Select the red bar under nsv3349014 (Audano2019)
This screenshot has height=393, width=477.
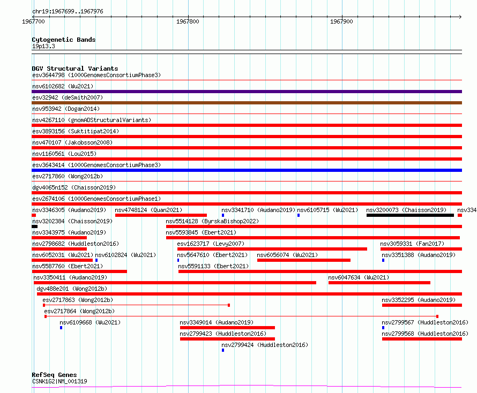point(228,328)
